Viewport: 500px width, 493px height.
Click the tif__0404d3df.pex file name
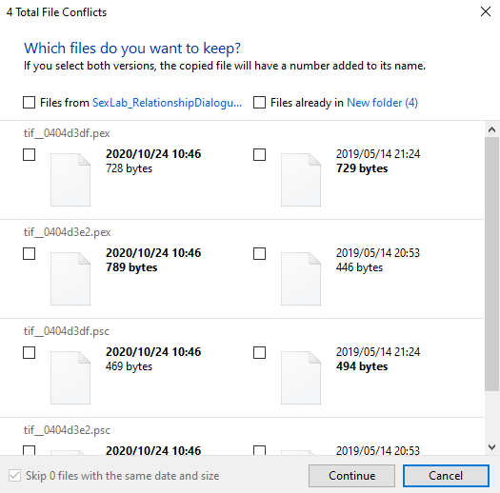pyautogui.click(x=67, y=133)
